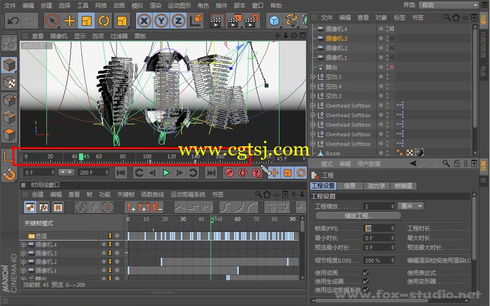Expand 摄像机.2 track in timeline
Image resolution: width=490 pixels, height=306 pixels.
click(23, 262)
